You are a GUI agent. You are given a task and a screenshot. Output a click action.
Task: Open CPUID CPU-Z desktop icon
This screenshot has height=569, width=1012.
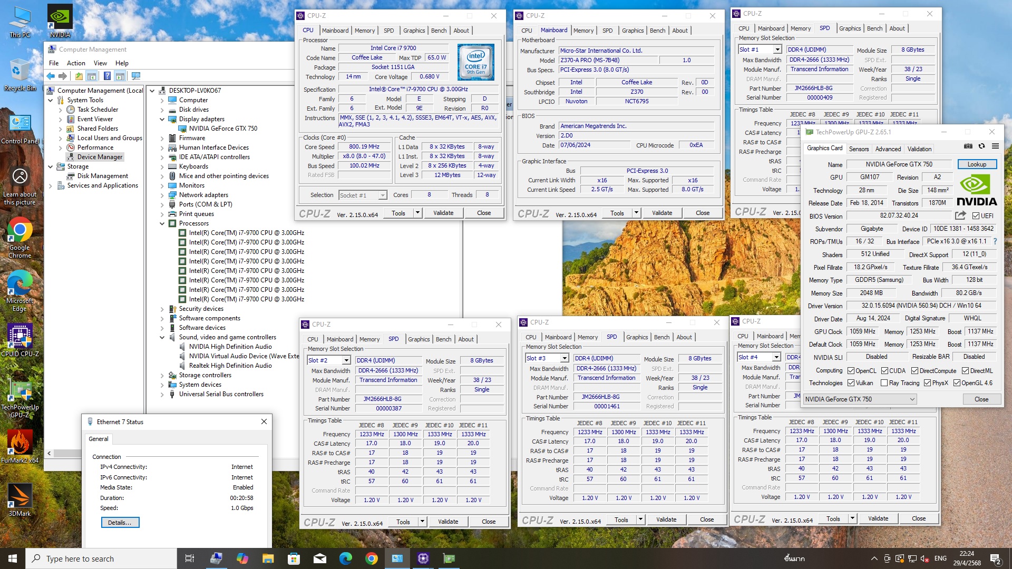pyautogui.click(x=20, y=340)
